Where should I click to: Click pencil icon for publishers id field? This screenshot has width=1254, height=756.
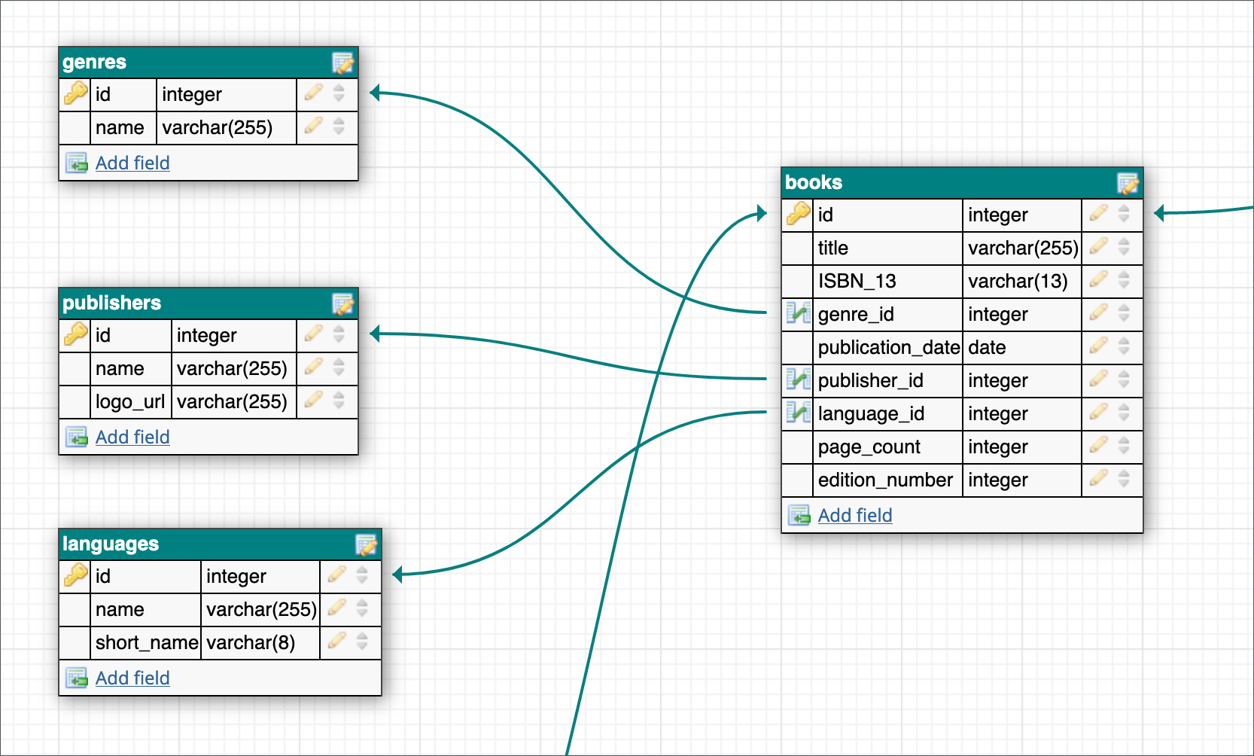click(314, 334)
